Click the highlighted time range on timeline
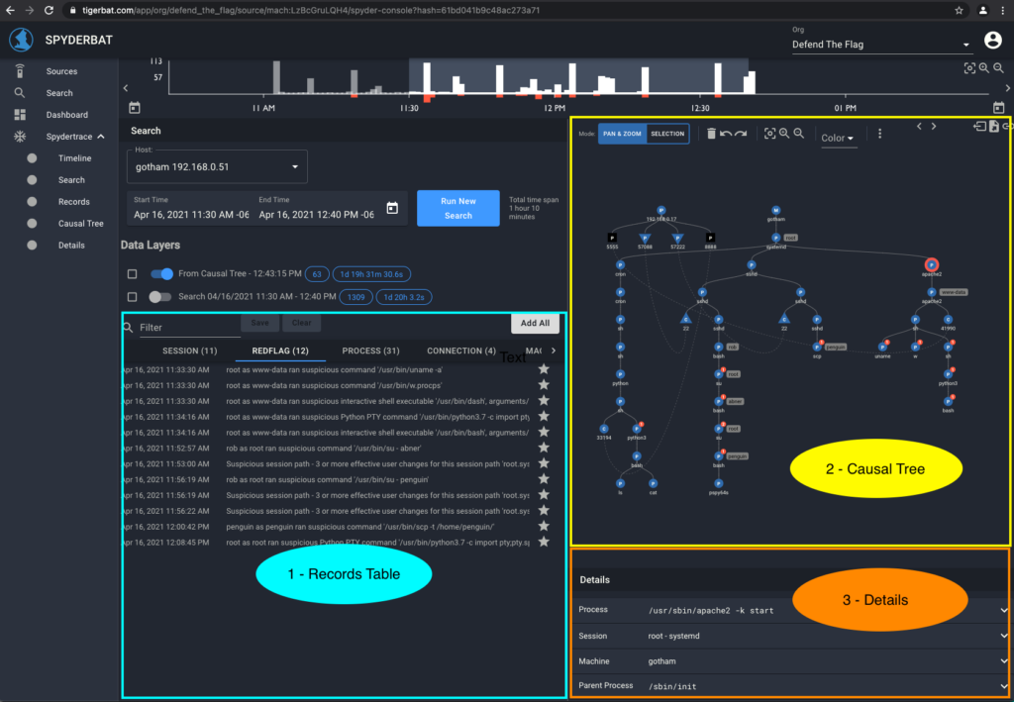 (x=578, y=77)
